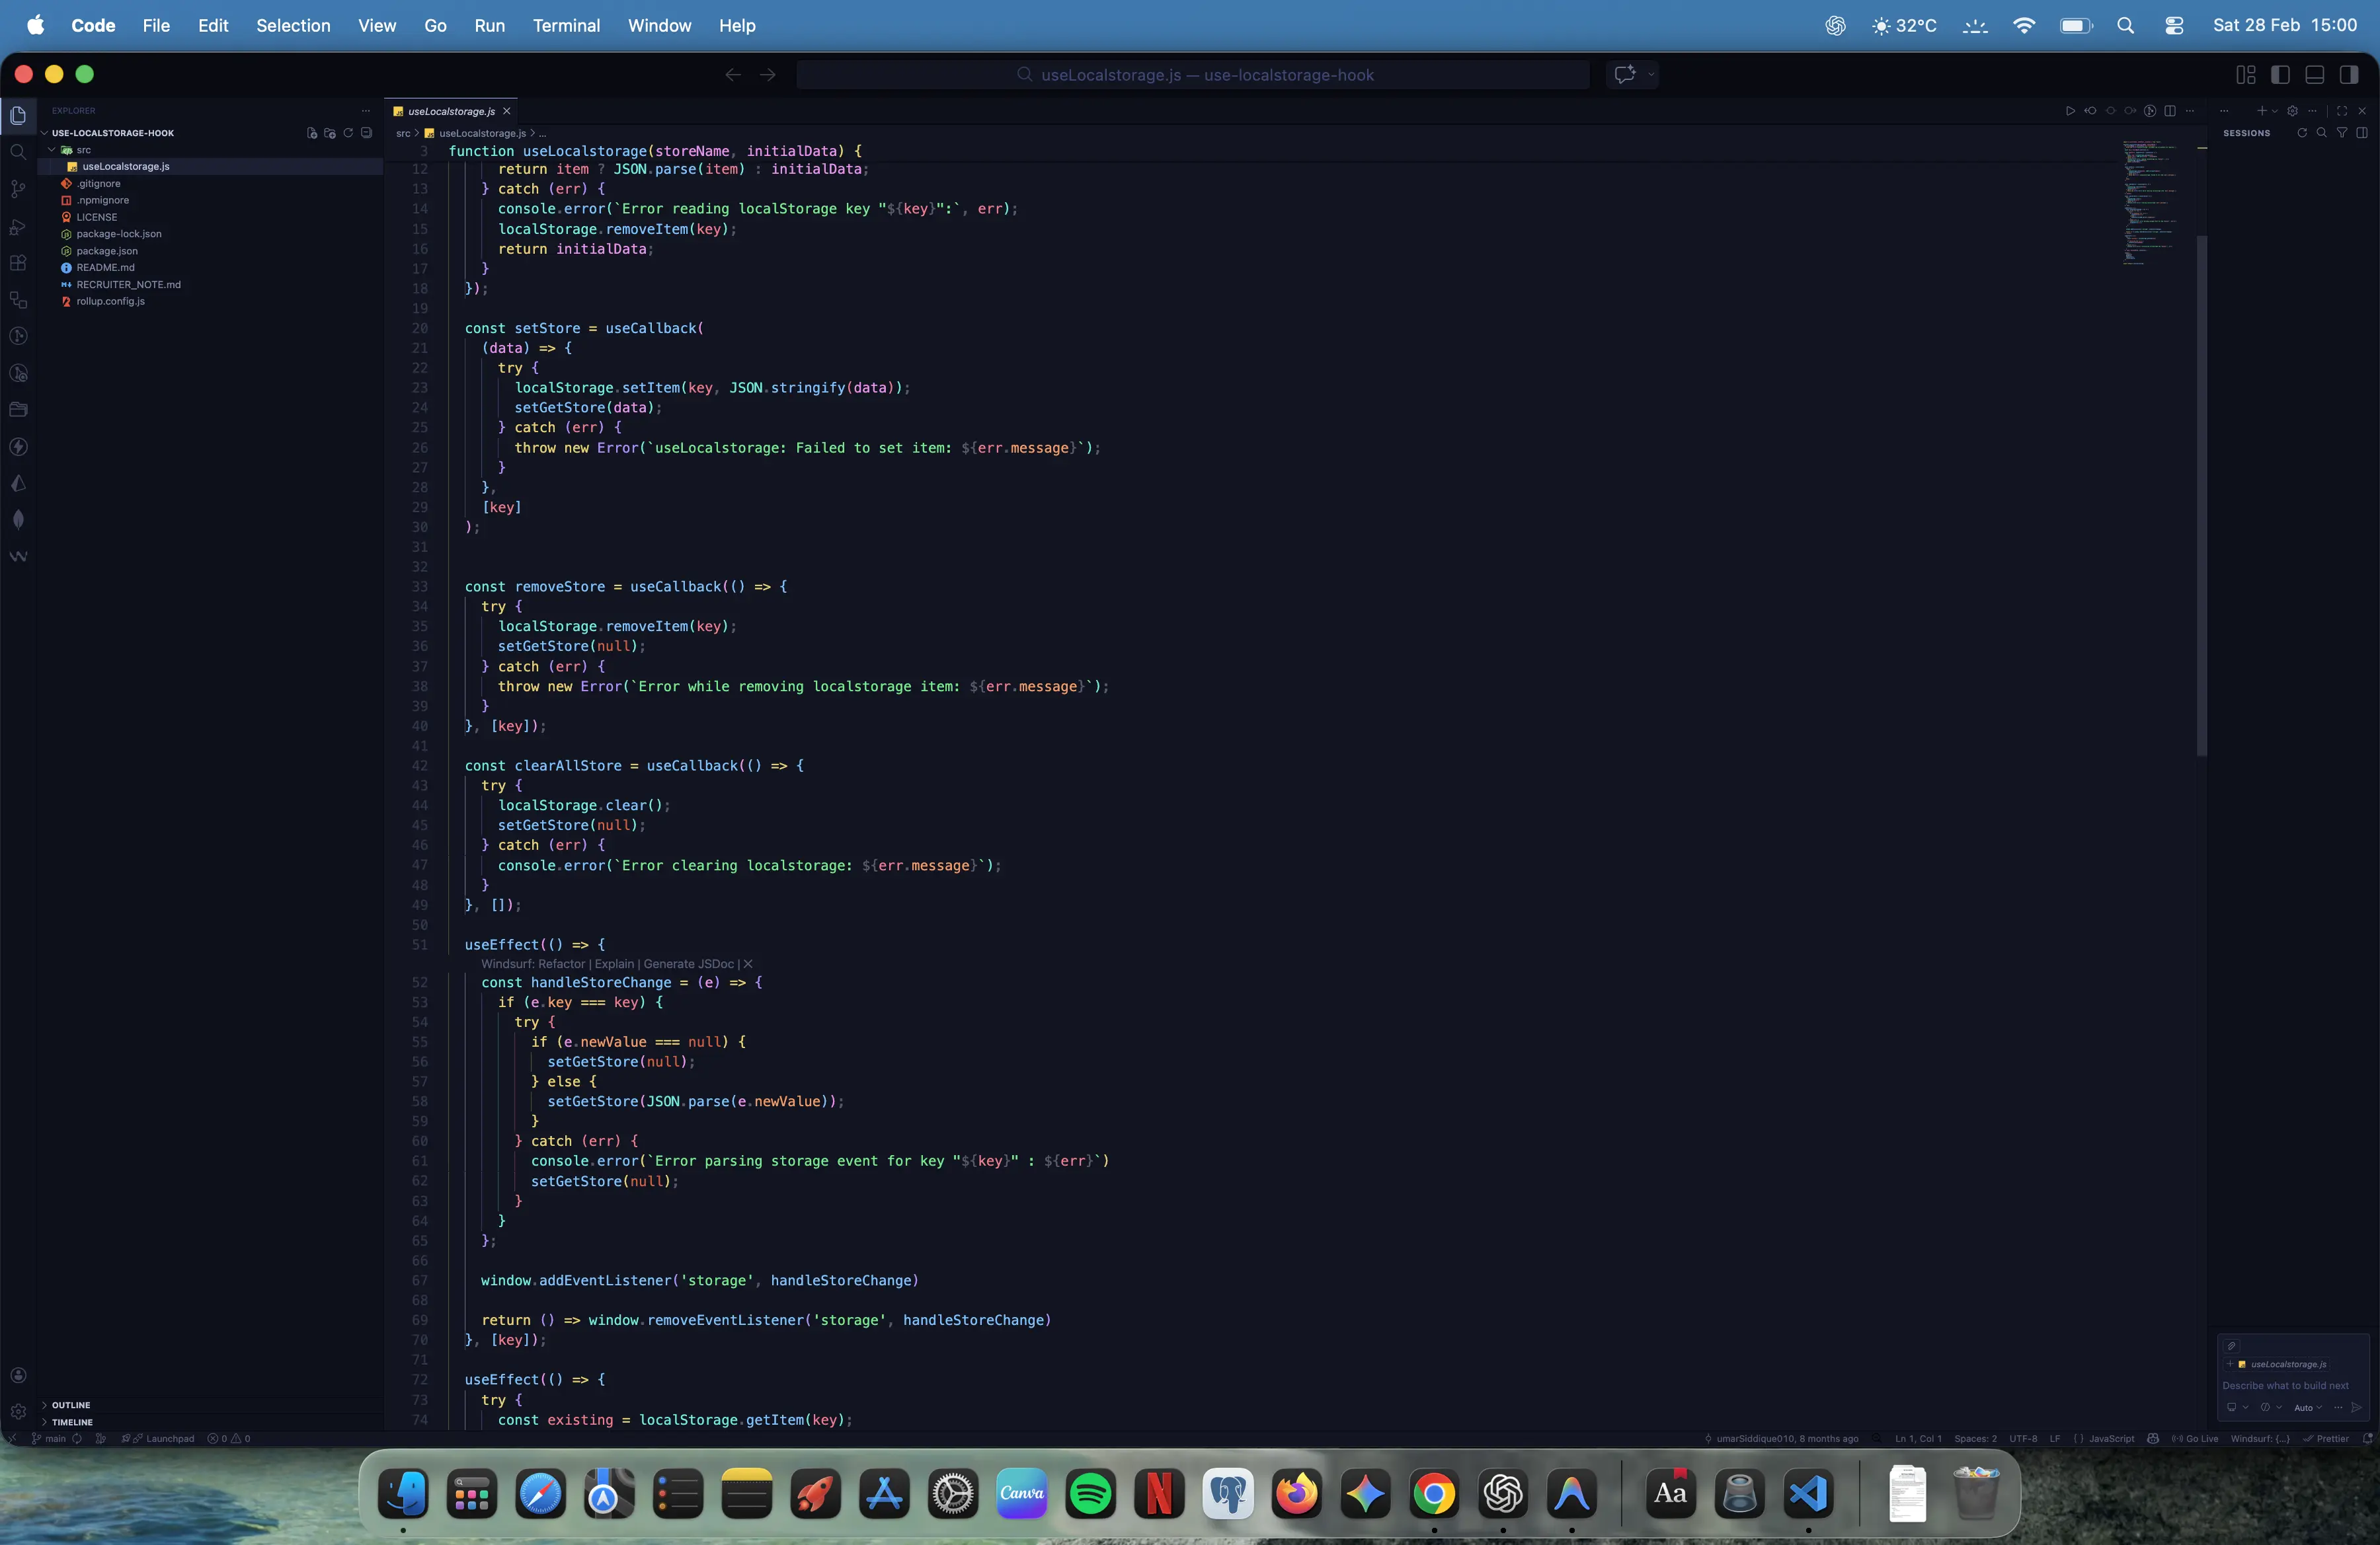Select the Extensions icon in the activity bar
Viewport: 2380px width, 1545px height.
pyautogui.click(x=18, y=262)
